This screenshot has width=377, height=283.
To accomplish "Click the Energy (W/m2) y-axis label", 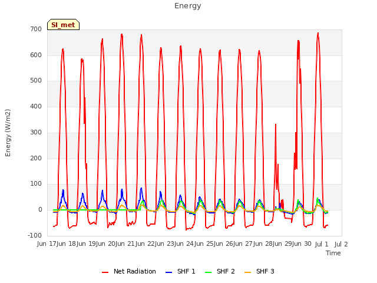I will 8,133.
